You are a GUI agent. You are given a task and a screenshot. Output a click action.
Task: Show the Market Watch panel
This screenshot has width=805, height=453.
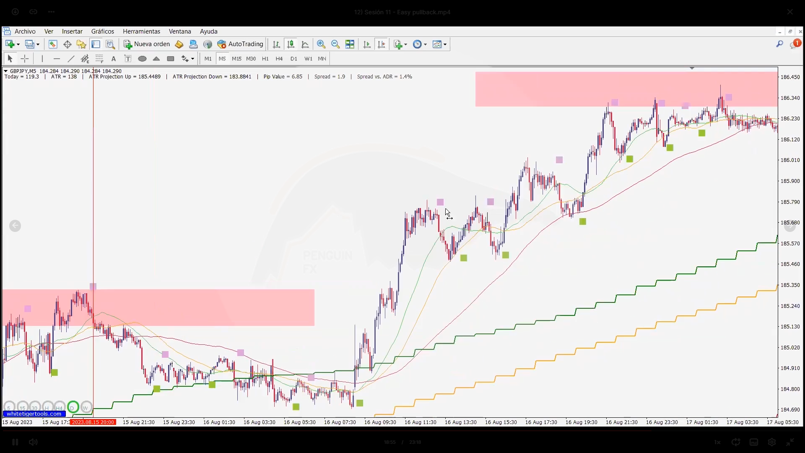(x=53, y=44)
